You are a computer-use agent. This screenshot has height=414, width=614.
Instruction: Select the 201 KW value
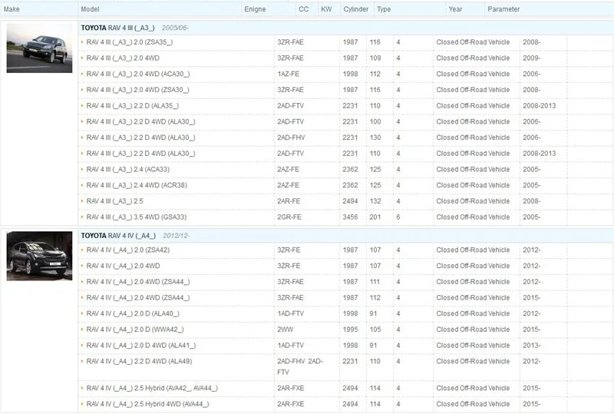[375, 217]
